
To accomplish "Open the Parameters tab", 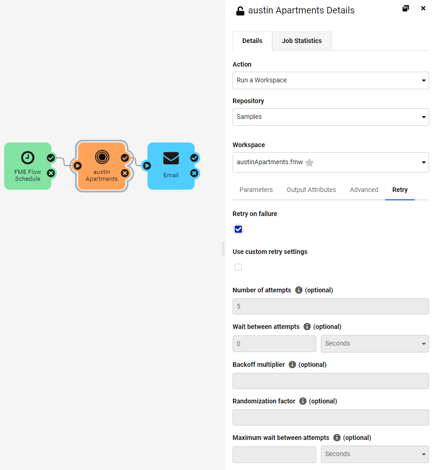I will 256,190.
